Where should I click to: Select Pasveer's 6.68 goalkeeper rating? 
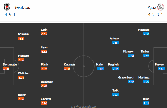click(x=161, y=69)
